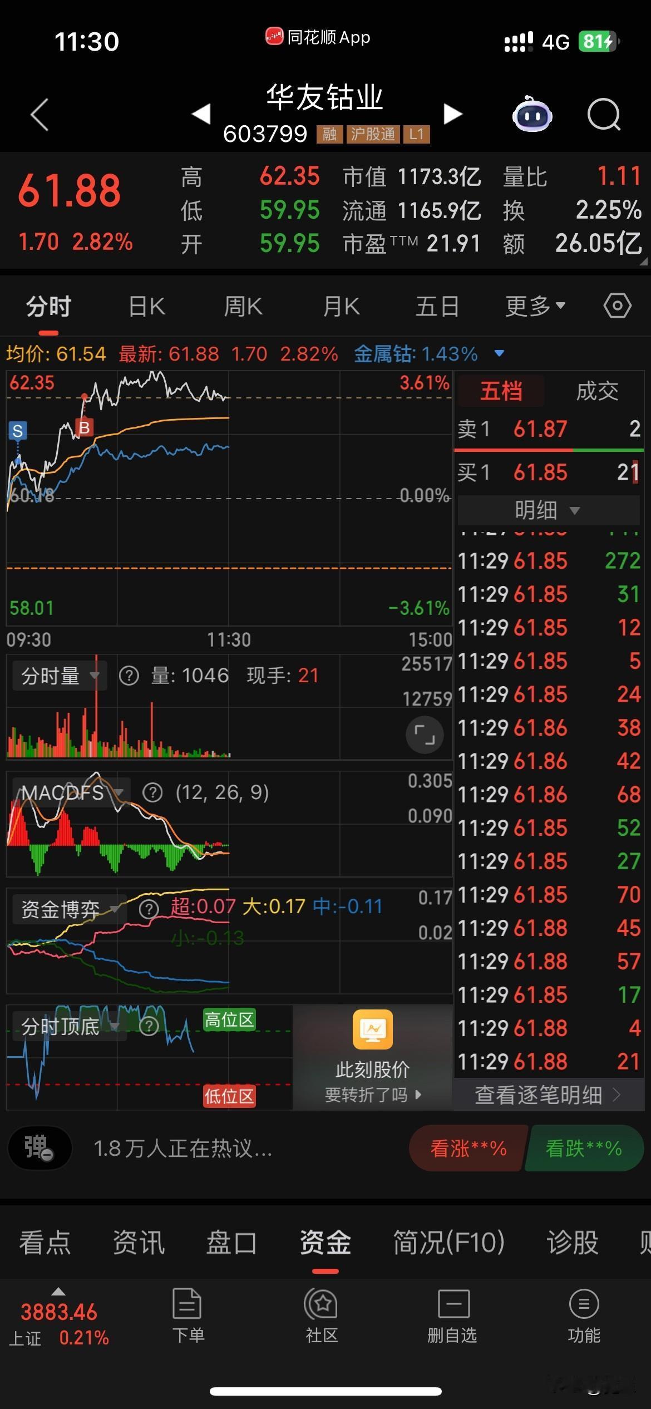Screen dimensions: 651x1409
Task: Tap the trade row with volume 272
Action: 548,560
